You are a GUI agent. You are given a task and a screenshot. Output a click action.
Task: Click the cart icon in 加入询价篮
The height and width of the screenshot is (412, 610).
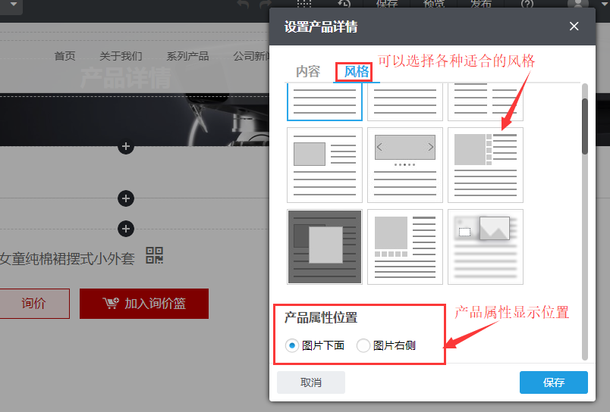(x=111, y=303)
